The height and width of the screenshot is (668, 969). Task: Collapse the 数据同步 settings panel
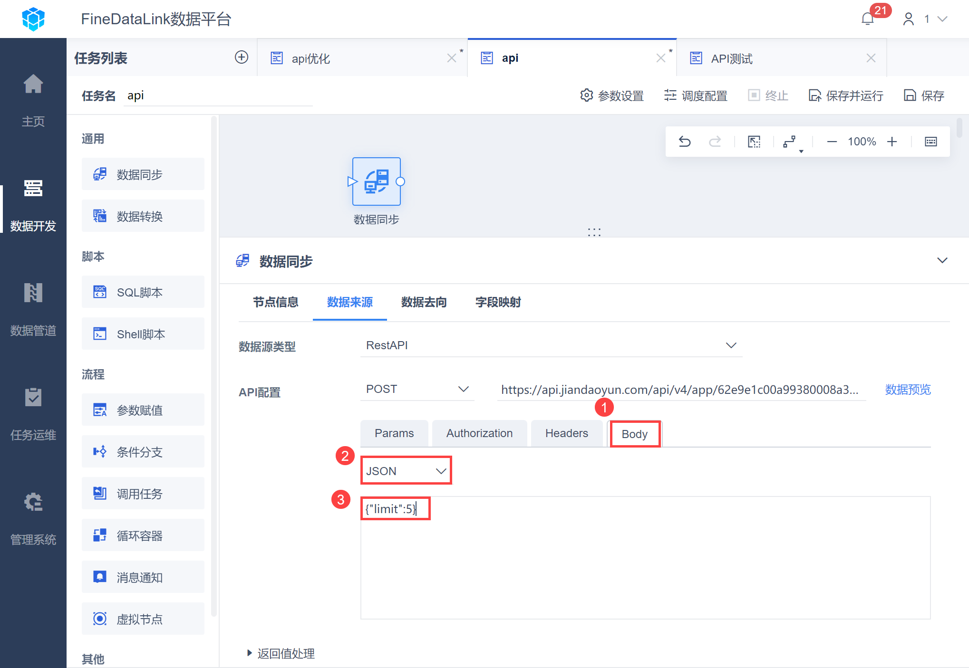coord(942,260)
